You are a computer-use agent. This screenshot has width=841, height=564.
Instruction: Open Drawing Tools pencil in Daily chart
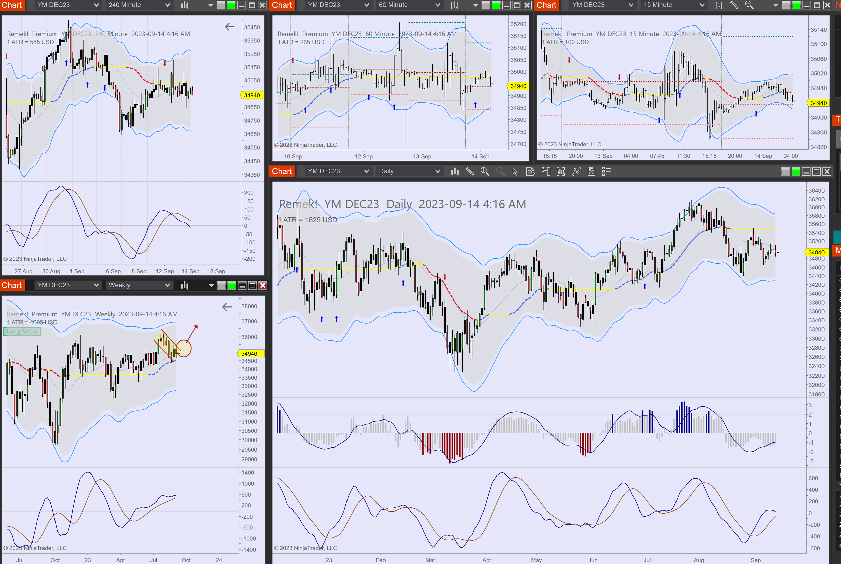tap(470, 171)
